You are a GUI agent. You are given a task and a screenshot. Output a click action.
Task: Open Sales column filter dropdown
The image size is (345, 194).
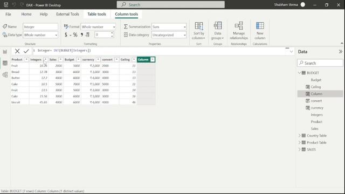tap(60, 59)
